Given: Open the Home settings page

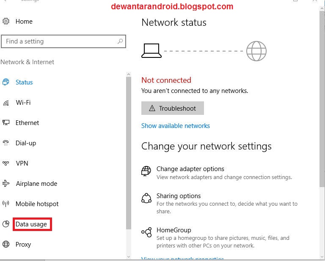Looking at the screenshot, I should 24,21.
